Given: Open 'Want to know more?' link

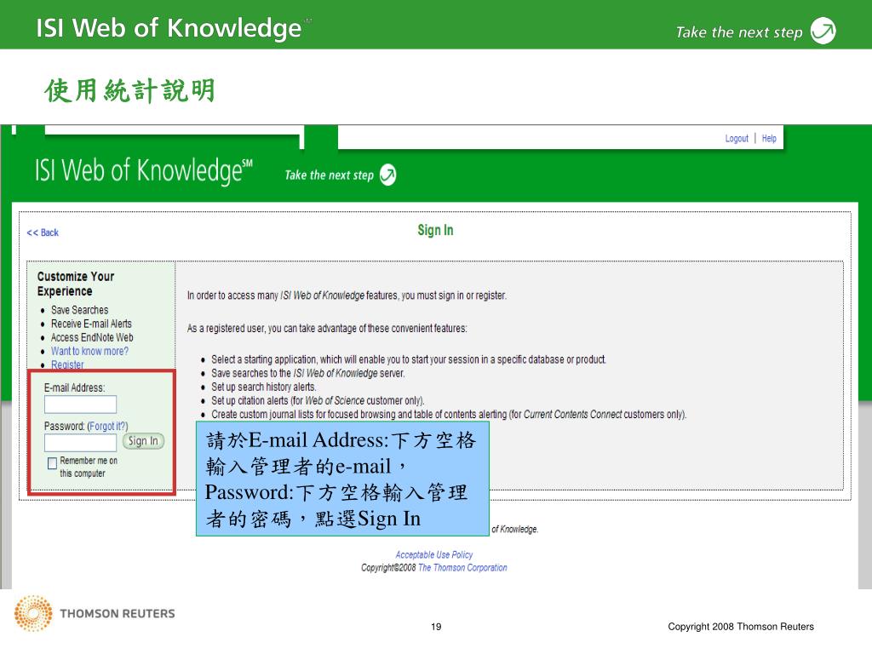Looking at the screenshot, I should pyautogui.click(x=89, y=351).
